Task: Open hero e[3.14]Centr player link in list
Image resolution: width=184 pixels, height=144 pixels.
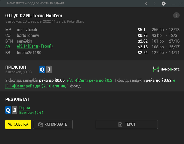Action: (28, 46)
